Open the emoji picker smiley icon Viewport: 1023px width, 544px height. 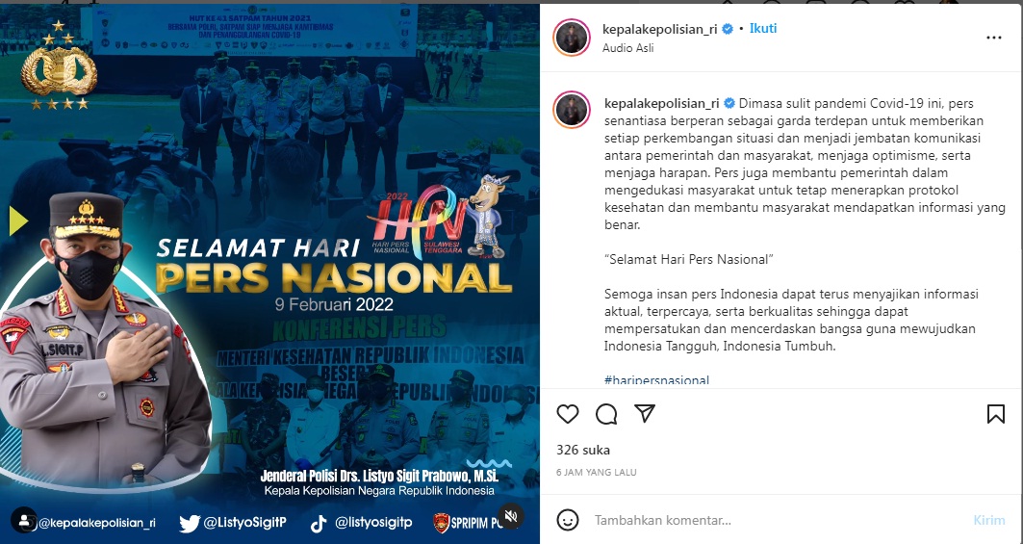568,520
